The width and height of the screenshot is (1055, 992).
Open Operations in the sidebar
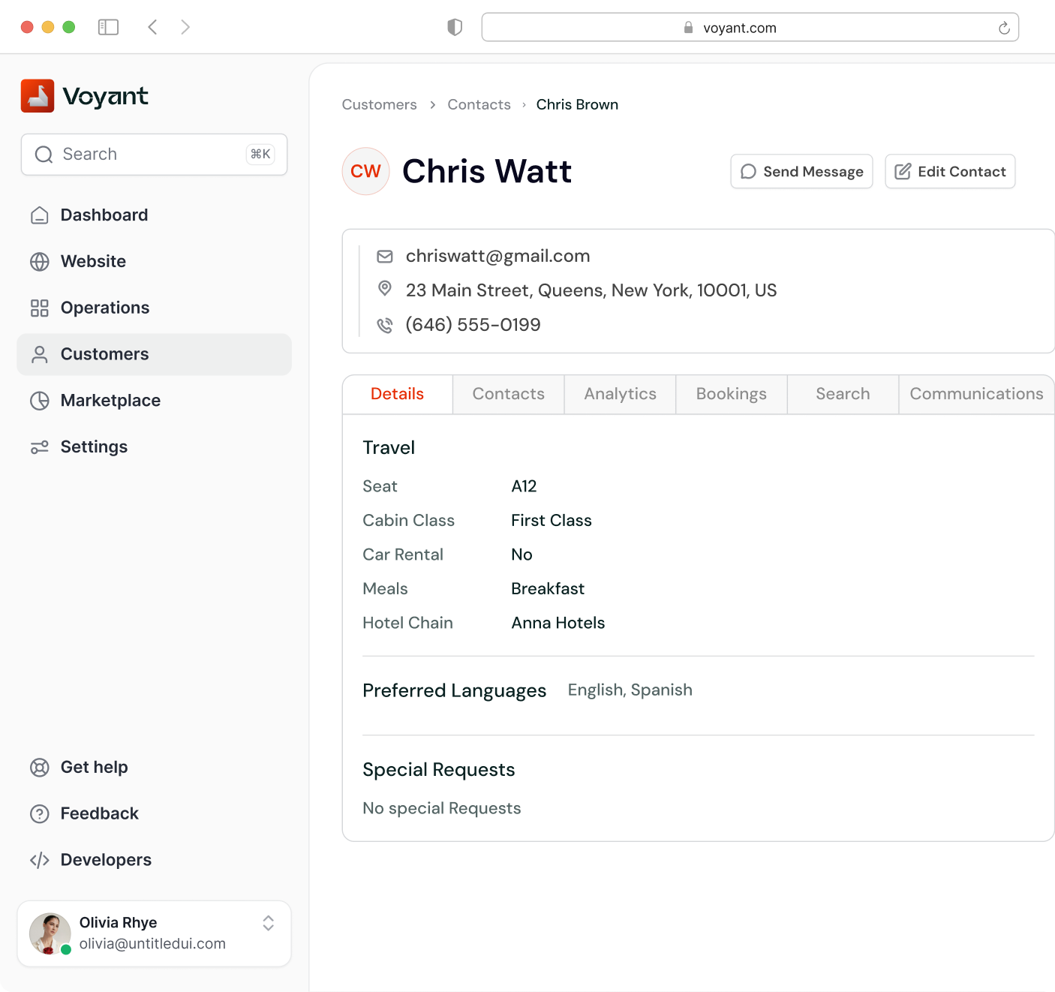coord(105,308)
